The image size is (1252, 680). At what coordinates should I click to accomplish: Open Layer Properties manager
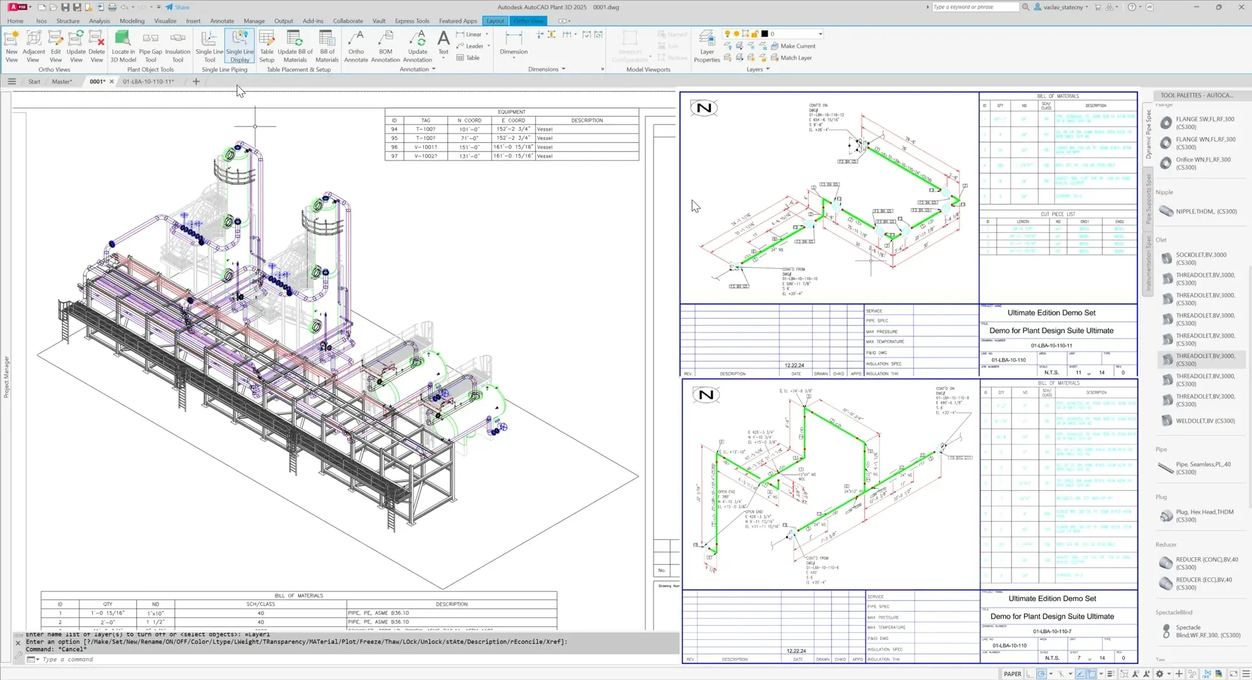click(x=707, y=46)
